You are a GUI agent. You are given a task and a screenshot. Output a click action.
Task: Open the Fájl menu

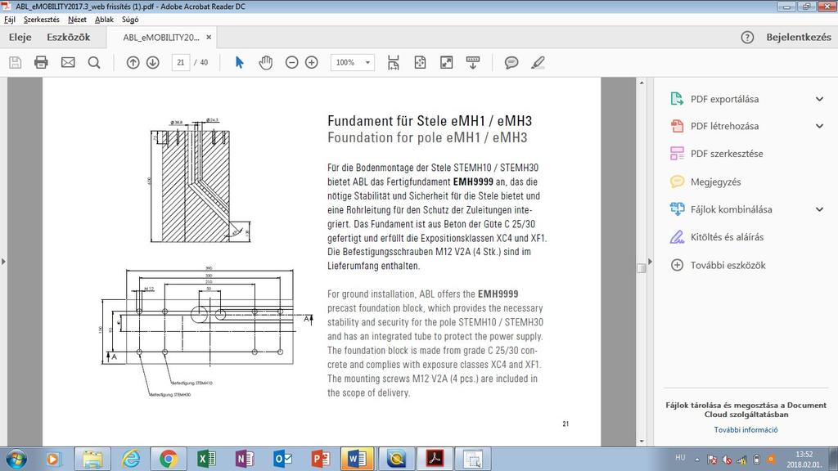click(10, 20)
